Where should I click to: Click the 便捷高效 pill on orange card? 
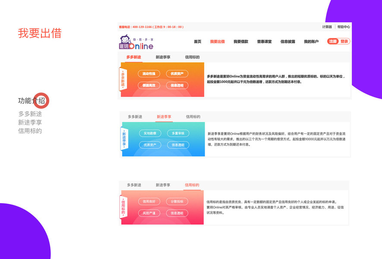[x=149, y=85]
